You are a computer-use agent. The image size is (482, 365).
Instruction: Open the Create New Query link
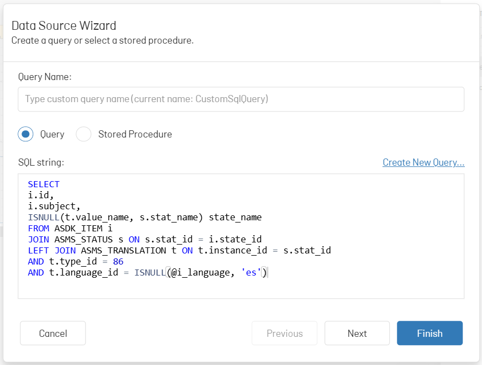pos(423,162)
